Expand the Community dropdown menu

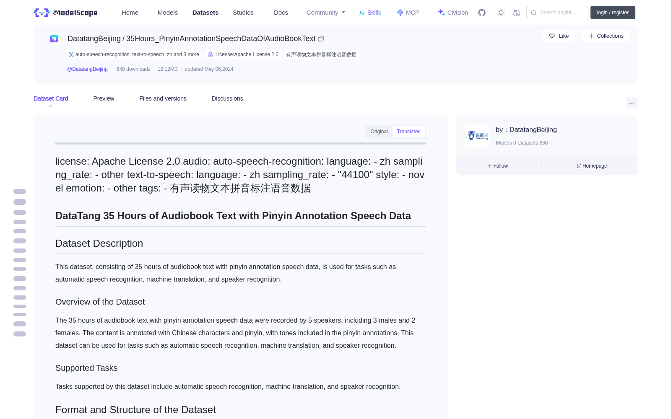click(326, 13)
